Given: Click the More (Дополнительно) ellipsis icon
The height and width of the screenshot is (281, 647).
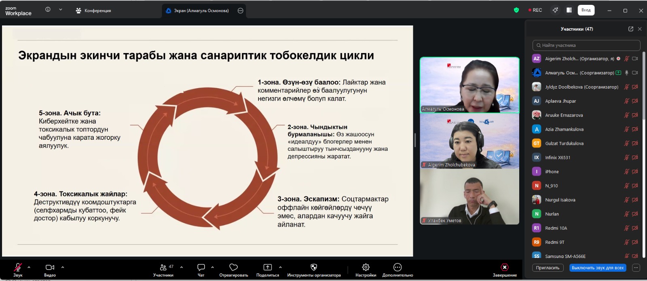Looking at the screenshot, I should (x=398, y=268).
